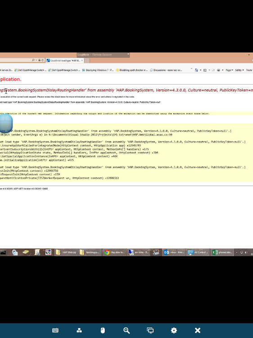This screenshot has width=253, height=338.
Task: Expand the search dropdown arrow in address bar
Action: coord(36,60)
